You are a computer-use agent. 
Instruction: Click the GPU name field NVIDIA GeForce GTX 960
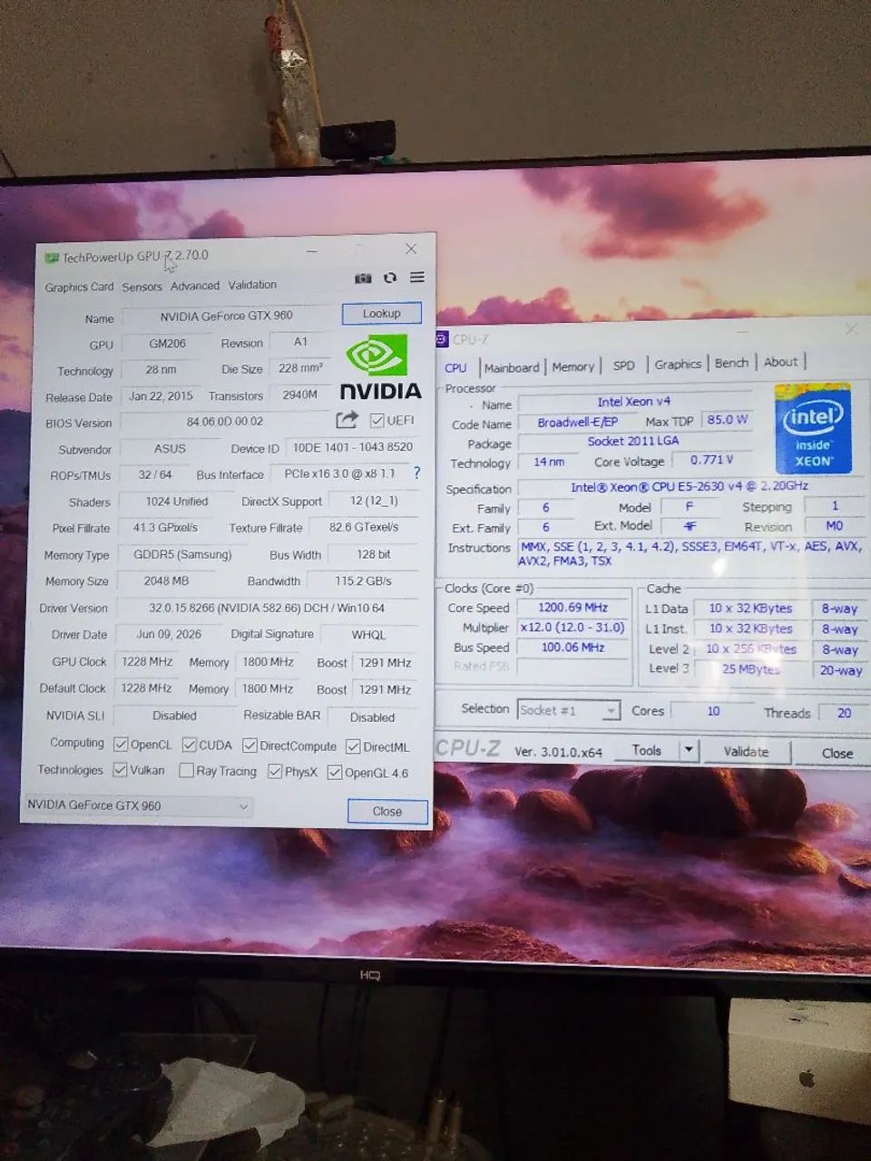227,316
